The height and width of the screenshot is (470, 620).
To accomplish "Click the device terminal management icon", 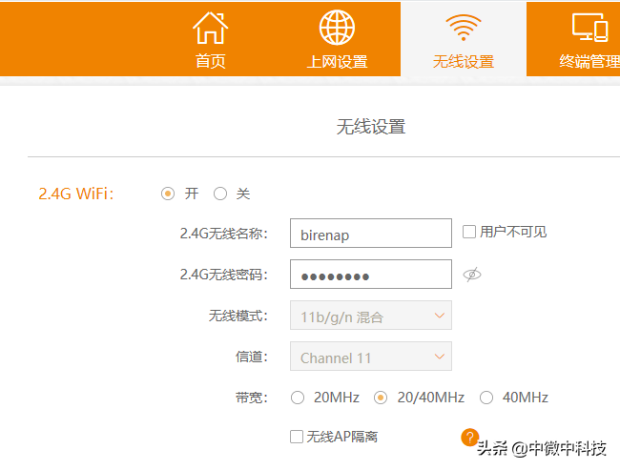I will (x=589, y=27).
